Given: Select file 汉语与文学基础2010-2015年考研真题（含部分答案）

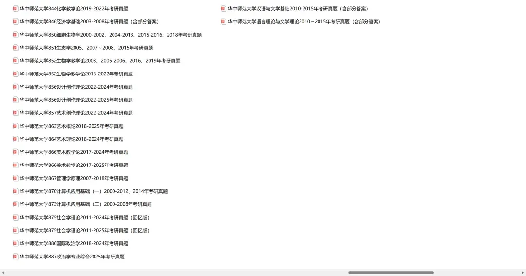Looking at the screenshot, I should click(298, 9).
